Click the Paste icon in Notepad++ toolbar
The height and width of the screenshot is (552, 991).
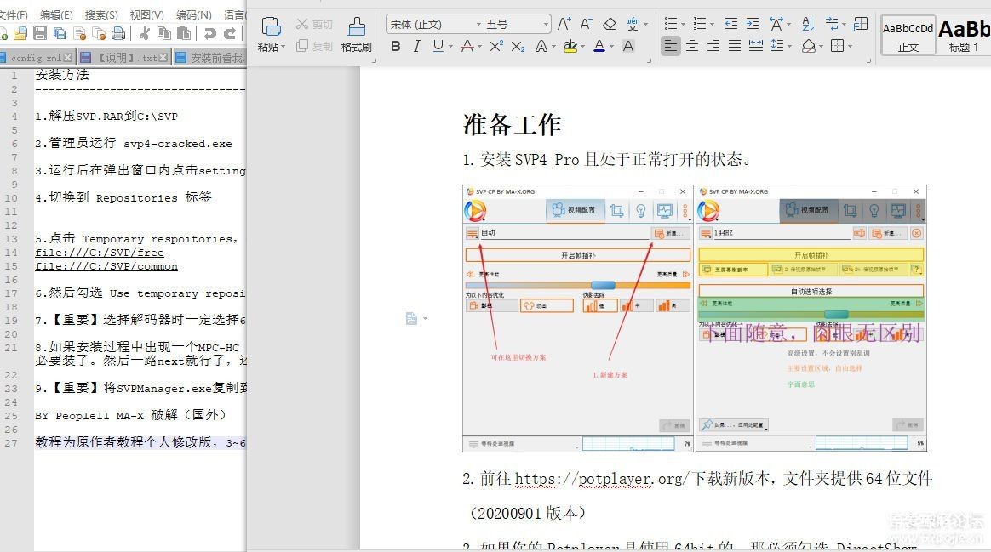(x=184, y=33)
